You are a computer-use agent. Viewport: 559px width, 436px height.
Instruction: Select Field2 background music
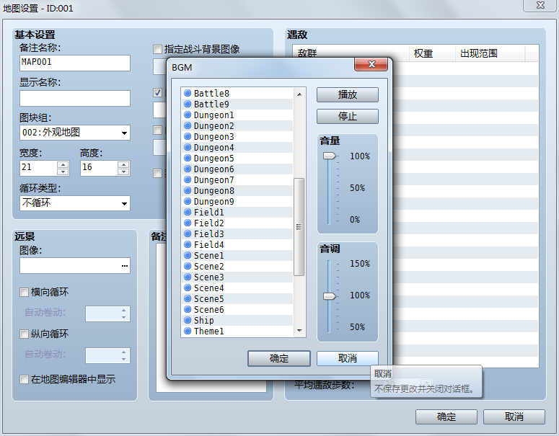pos(237,223)
